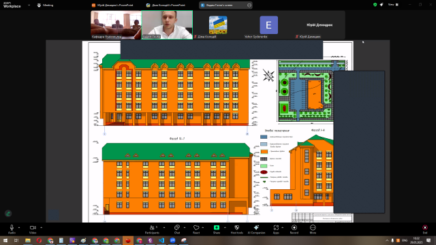Viewport: 436px width, 245px height.
Task: Expand audio options arrow next to Audio
Action: 19,227
